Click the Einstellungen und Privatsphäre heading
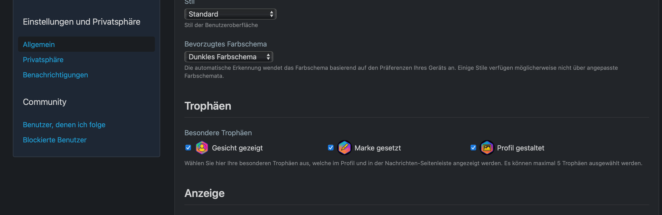Image resolution: width=662 pixels, height=215 pixels. (x=81, y=22)
